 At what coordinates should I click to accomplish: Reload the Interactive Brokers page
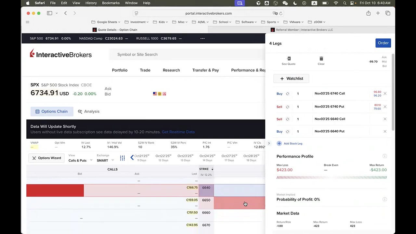click(281, 13)
